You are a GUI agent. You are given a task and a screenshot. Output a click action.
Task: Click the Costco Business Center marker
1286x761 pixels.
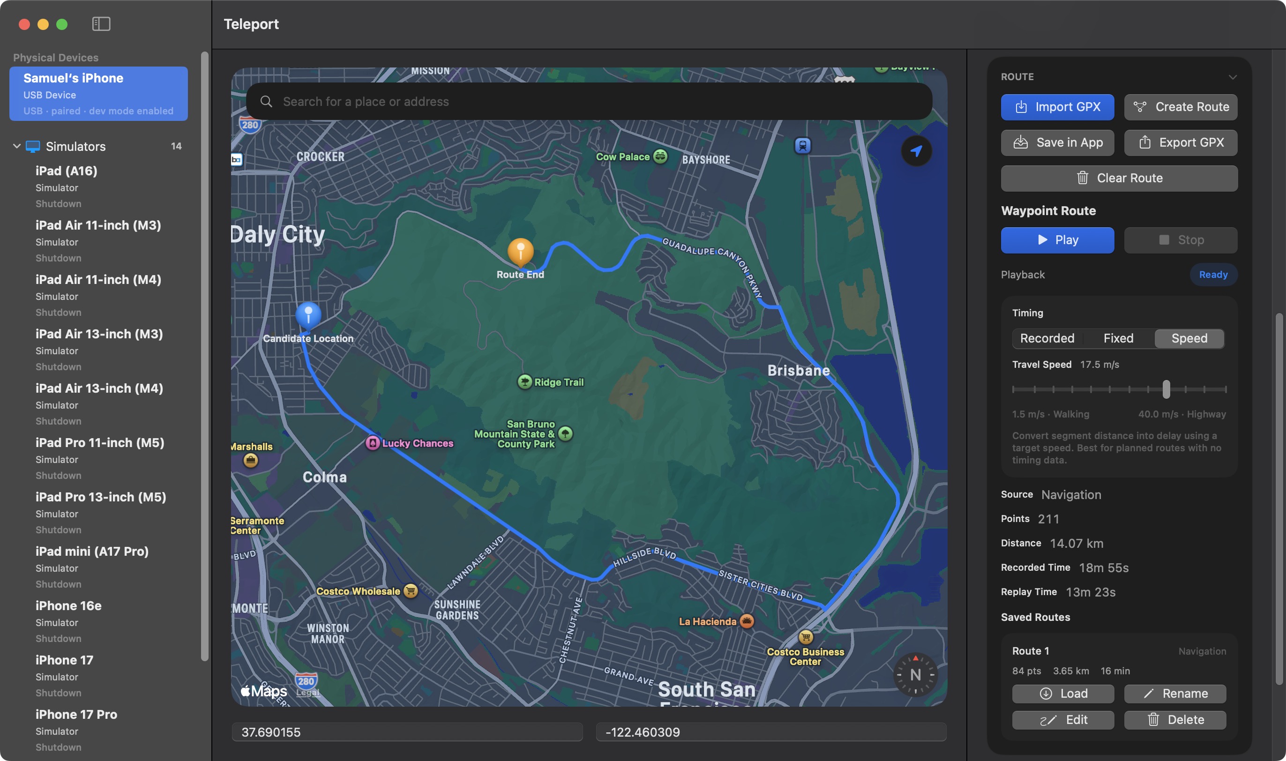[806, 637]
